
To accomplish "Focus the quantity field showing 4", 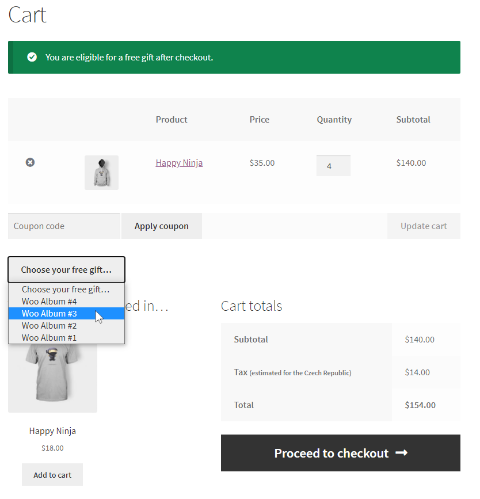I will point(333,166).
